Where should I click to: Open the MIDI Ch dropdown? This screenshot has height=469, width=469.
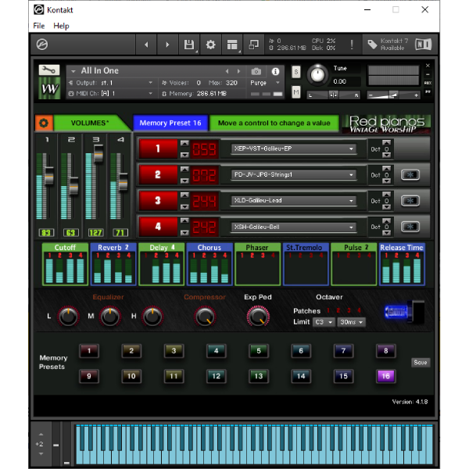coord(110,94)
